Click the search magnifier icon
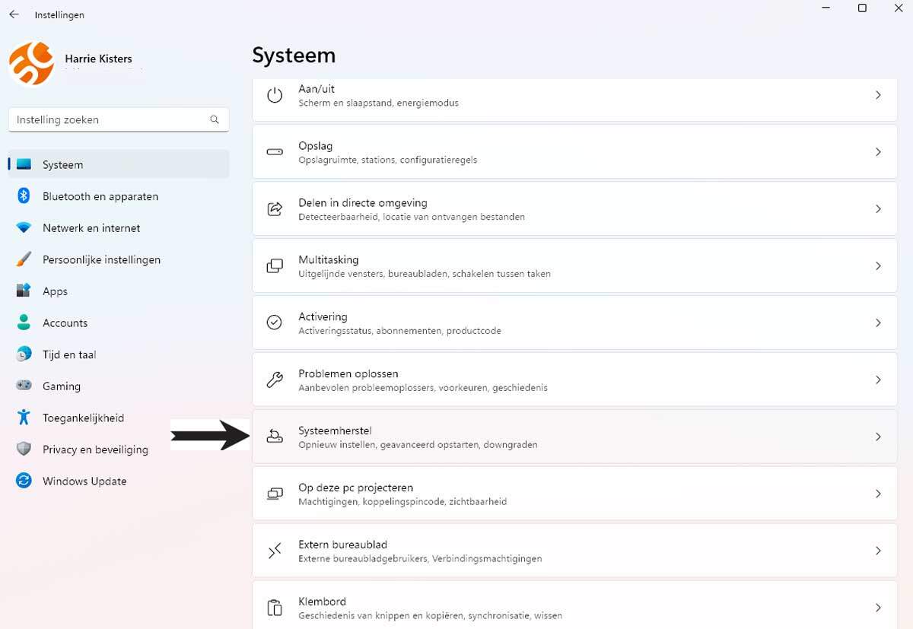 215,119
